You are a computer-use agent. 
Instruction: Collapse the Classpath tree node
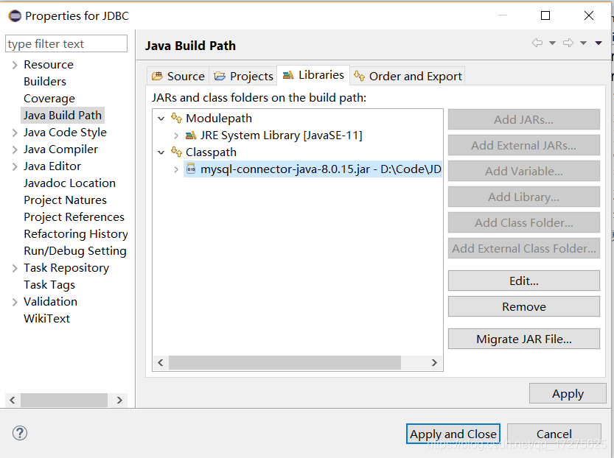[x=161, y=152]
